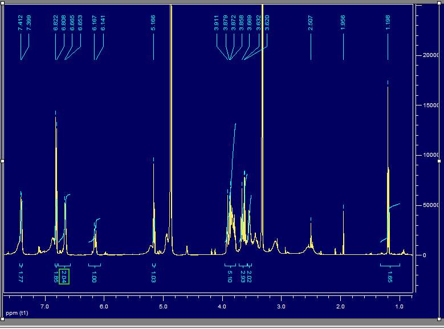444x329 pixels.
Task: Select the 6.167 peak label
Action: click(x=95, y=23)
